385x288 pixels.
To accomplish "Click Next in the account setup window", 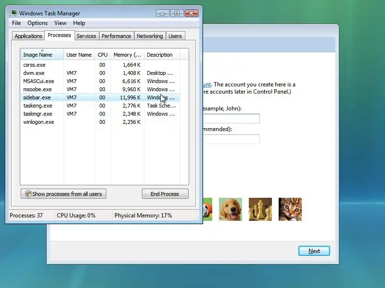I will pyautogui.click(x=314, y=251).
